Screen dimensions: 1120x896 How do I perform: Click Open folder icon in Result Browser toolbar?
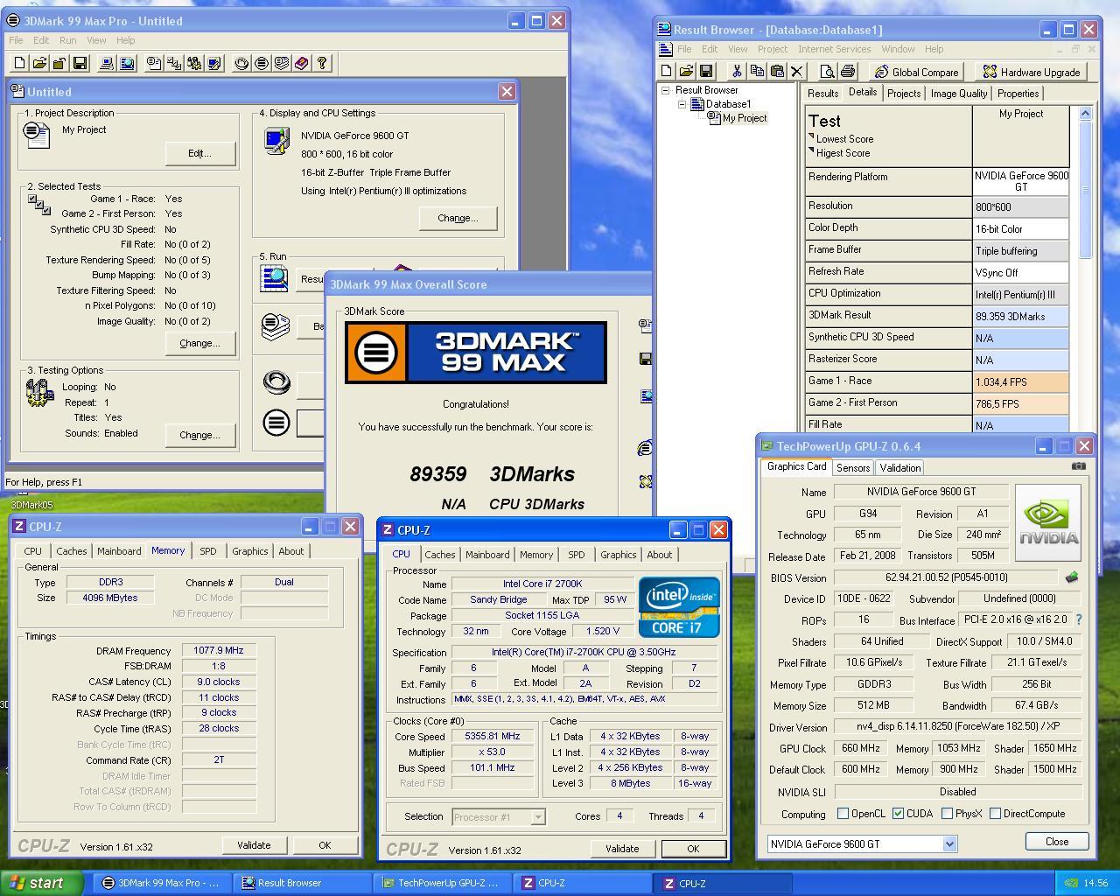pyautogui.click(x=686, y=72)
